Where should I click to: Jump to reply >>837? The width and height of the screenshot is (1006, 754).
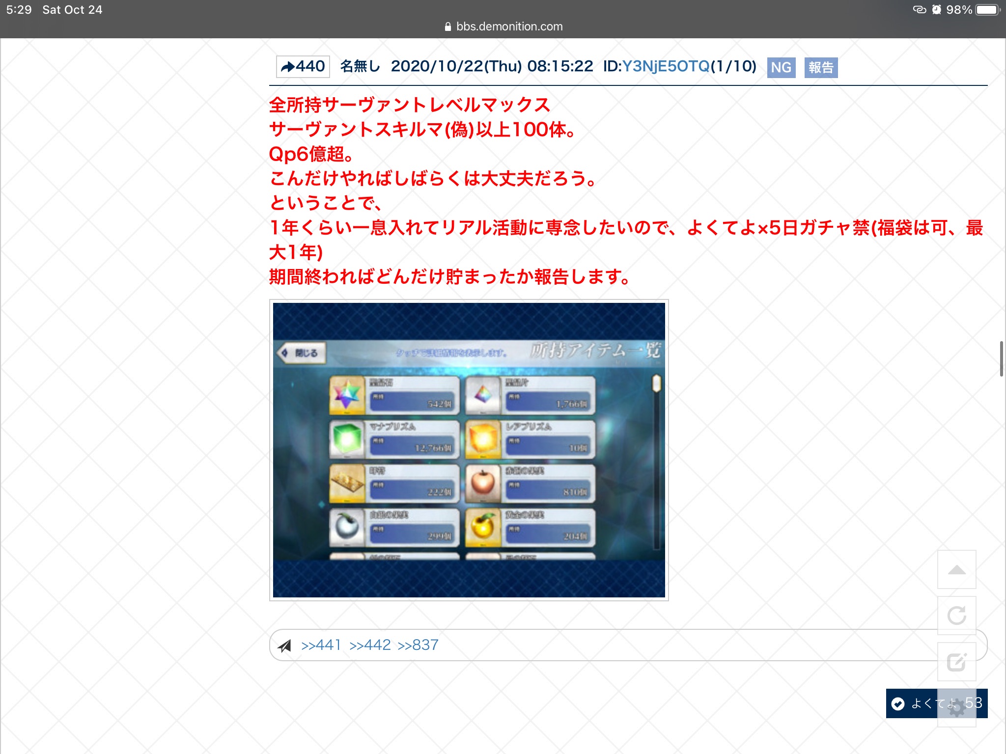[418, 645]
